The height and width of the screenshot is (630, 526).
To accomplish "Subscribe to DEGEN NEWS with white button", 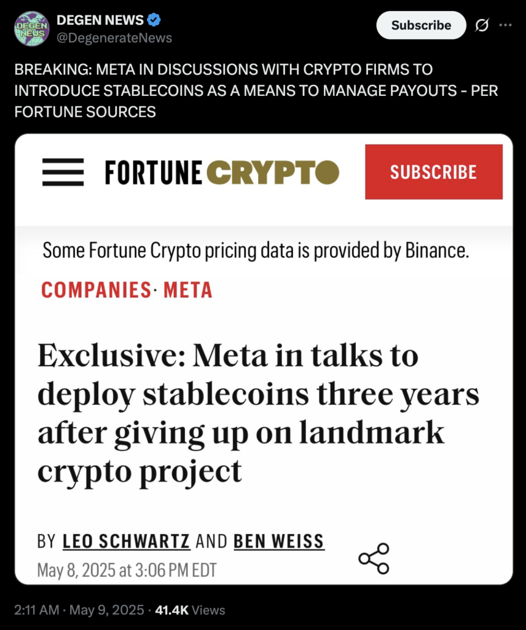I will pyautogui.click(x=421, y=25).
